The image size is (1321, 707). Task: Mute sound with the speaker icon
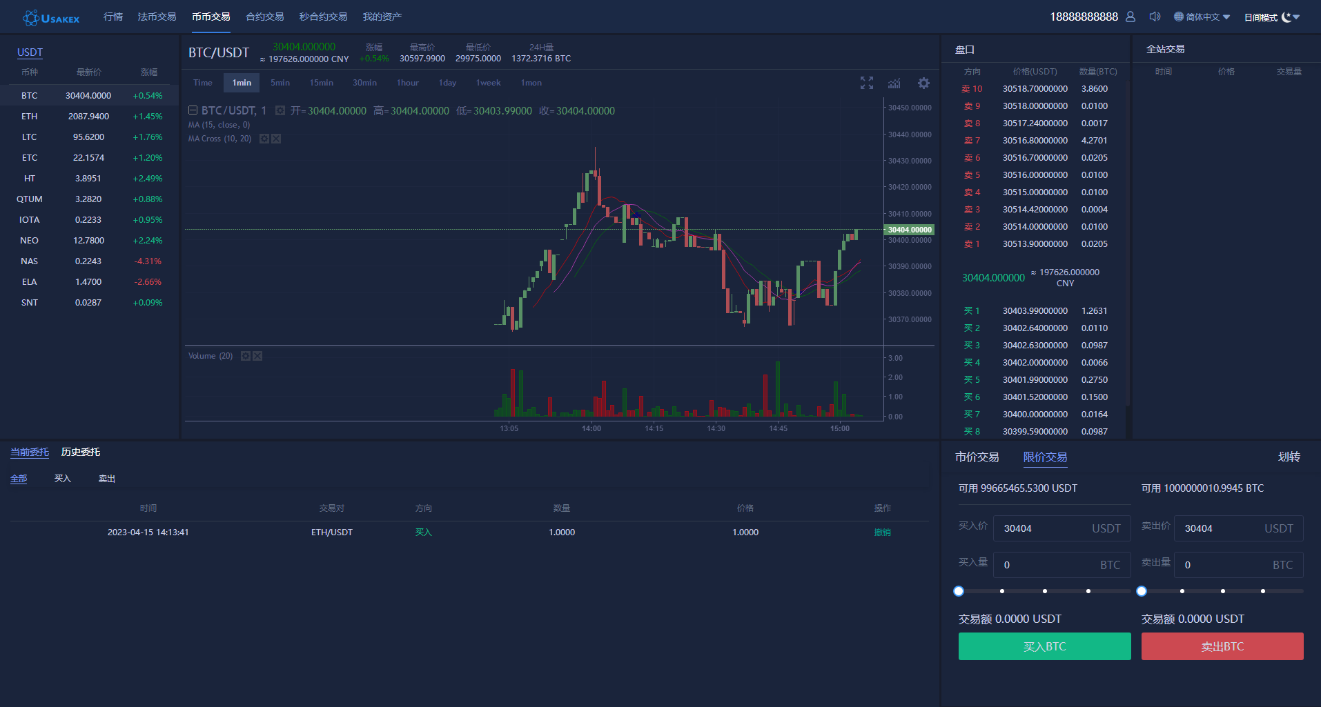coord(1155,17)
